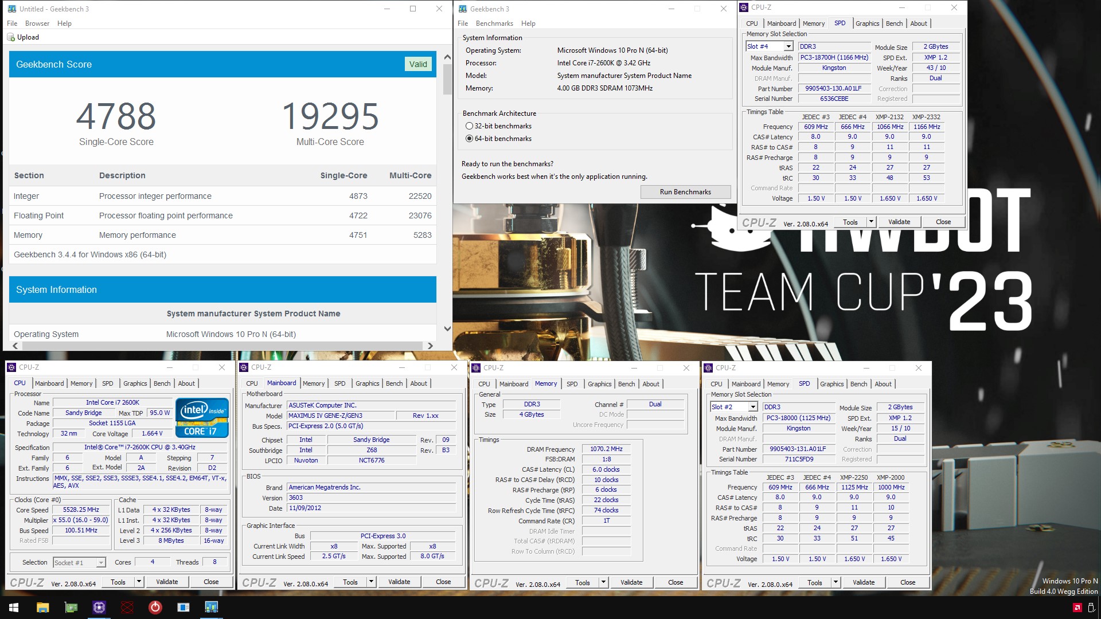Open the red wireframe sphere taskbar app
Screen dimensions: 1101x619
click(127, 608)
